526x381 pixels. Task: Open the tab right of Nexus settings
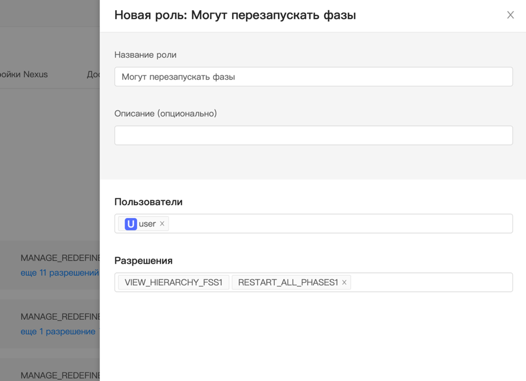pos(93,74)
